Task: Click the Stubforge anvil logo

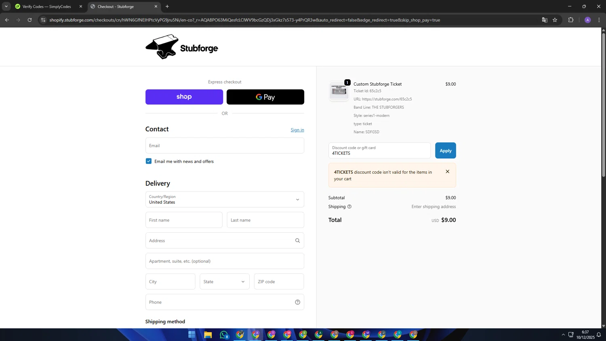Action: pyautogui.click(x=181, y=47)
